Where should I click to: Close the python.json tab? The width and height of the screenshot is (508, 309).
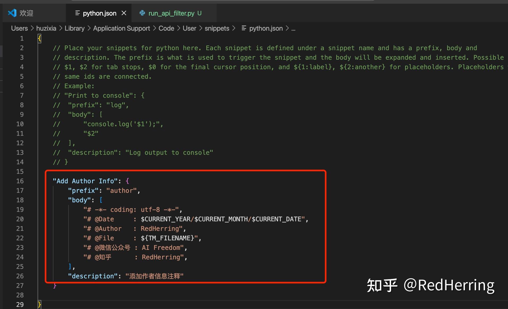(x=124, y=13)
